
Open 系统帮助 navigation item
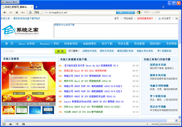click(171, 44)
